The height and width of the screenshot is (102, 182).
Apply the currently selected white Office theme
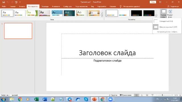[x=7, y=13]
